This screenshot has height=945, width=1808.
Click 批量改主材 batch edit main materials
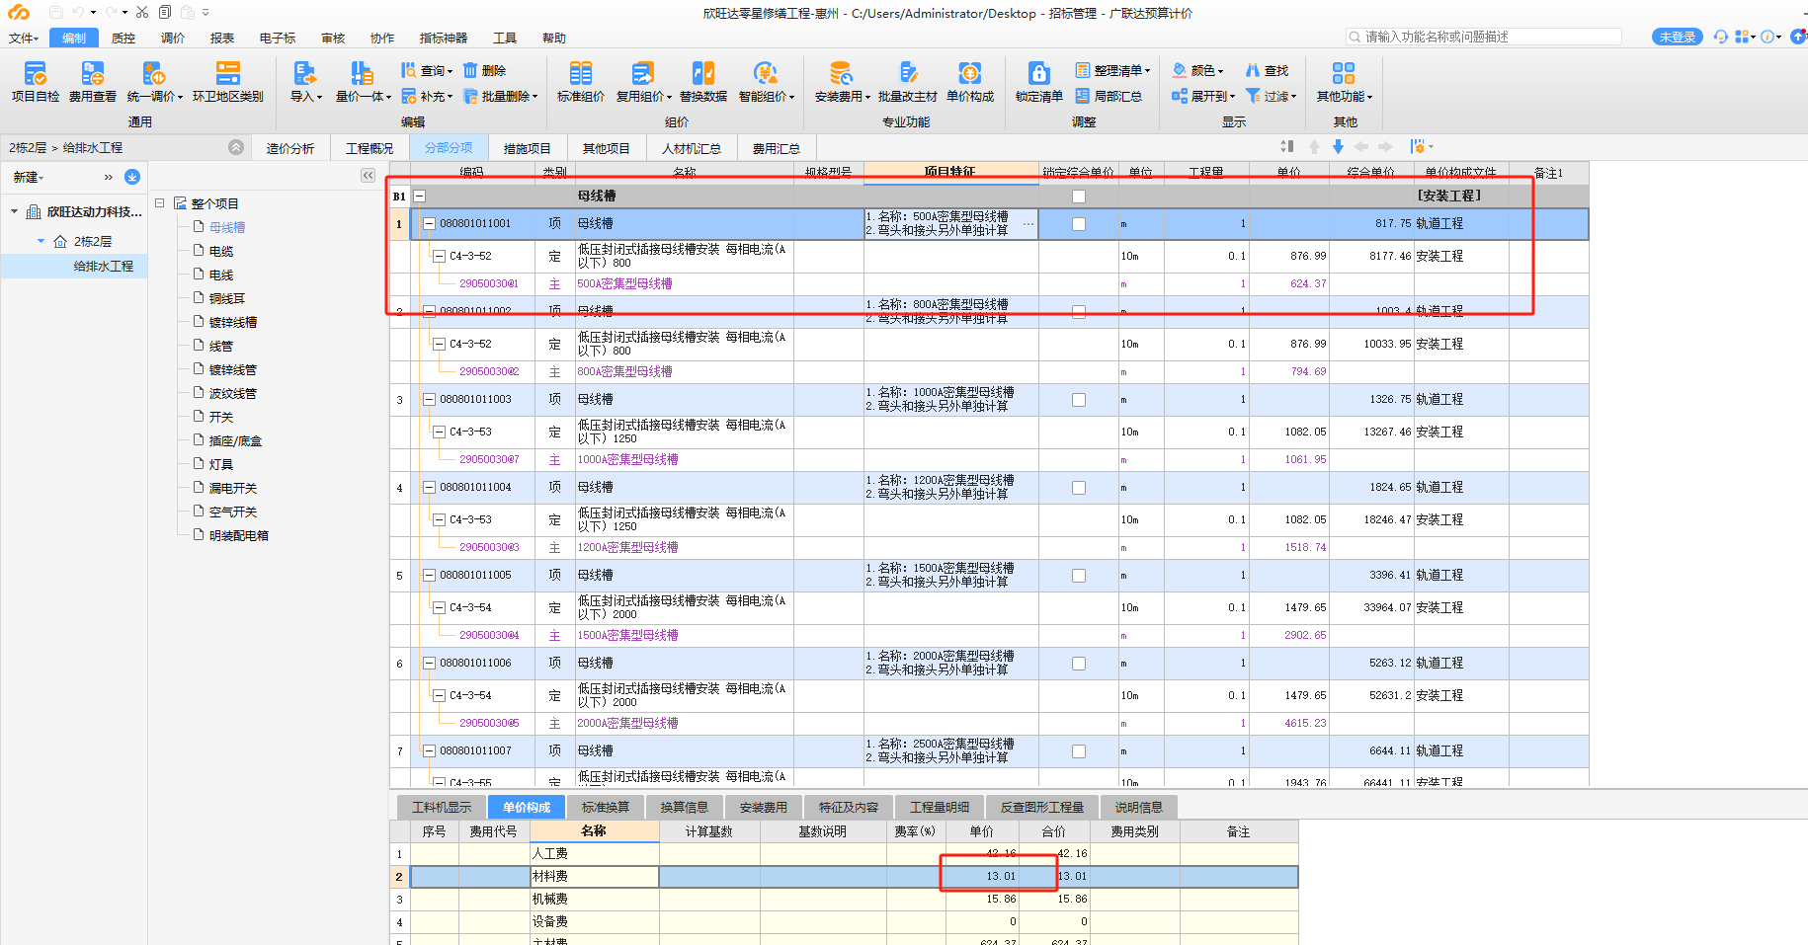[x=908, y=81]
